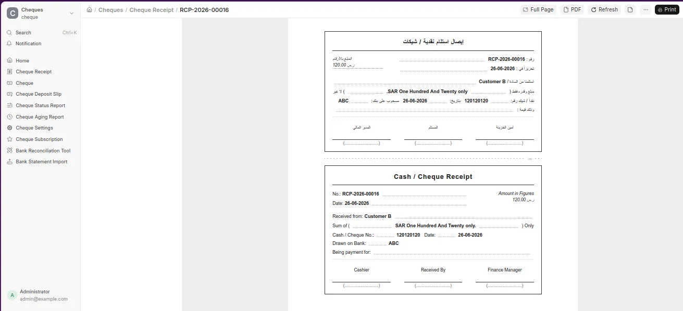Click the Cheque Settings gear icon
This screenshot has height=311, width=683.
10,128
